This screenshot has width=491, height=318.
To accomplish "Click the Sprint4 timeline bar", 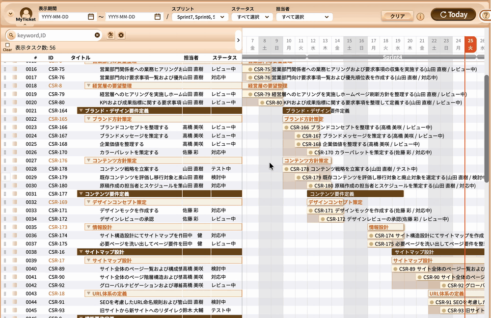I will click(392, 57).
